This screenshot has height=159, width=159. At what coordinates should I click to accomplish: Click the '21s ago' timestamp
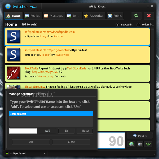(45, 55)
